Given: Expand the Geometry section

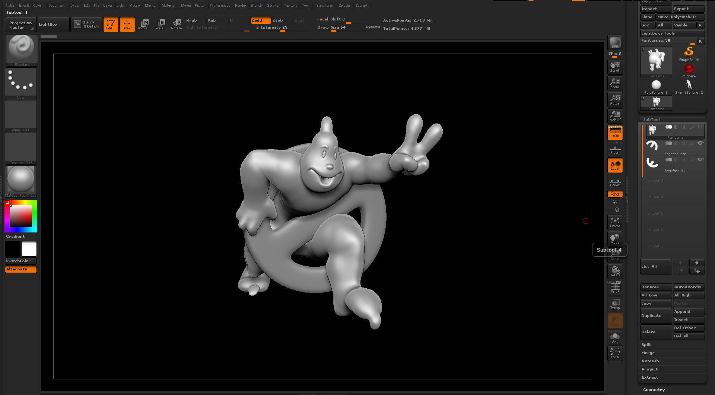Looking at the screenshot, I should tap(654, 389).
